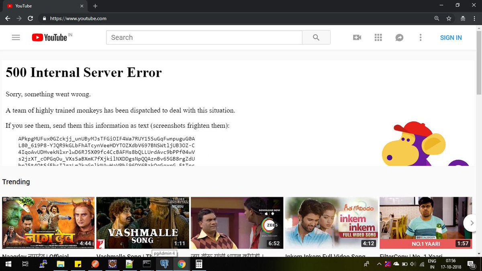Viewport: 482px width, 271px height.
Task: Open the Inkem Inkem video thumbnail
Action: 331,223
